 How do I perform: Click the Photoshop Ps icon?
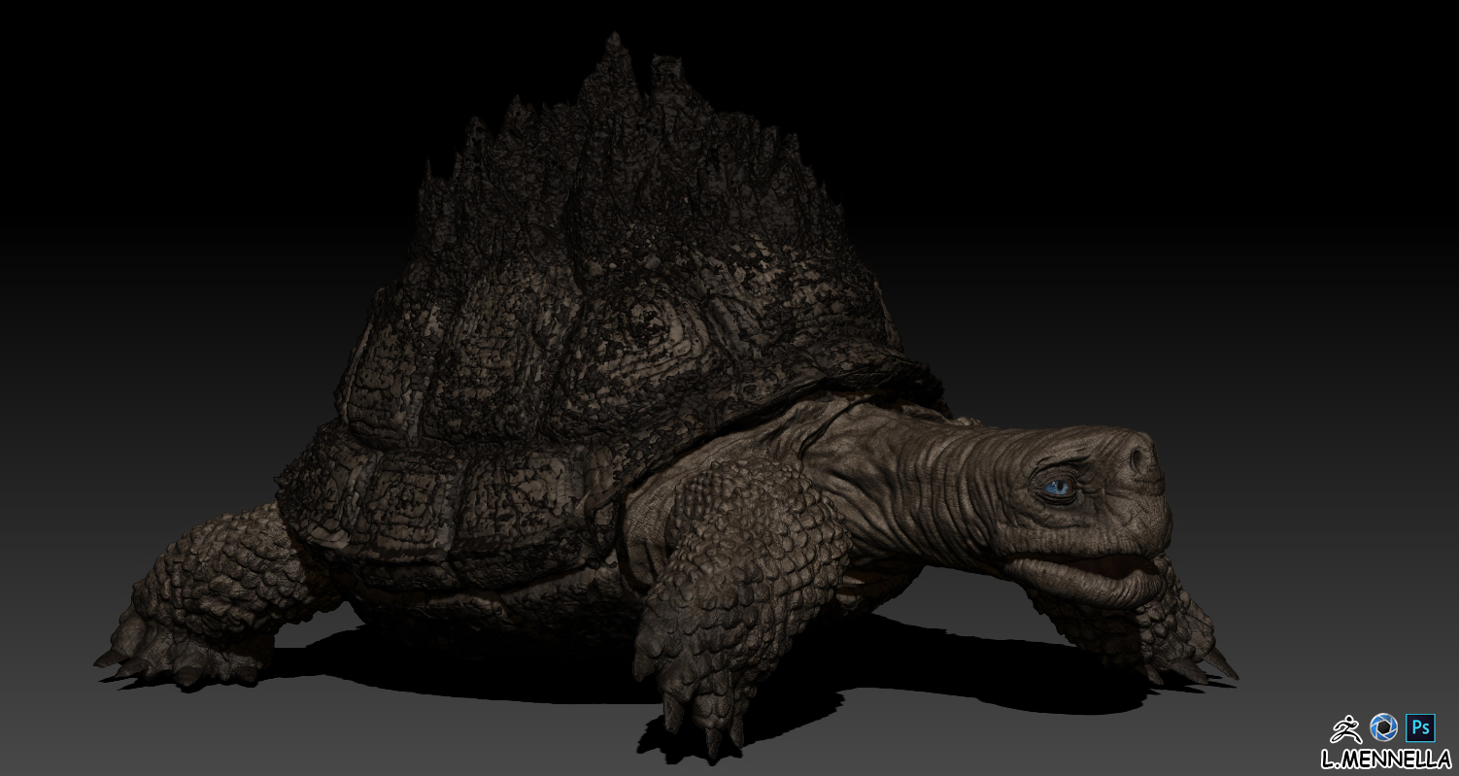point(1420,726)
